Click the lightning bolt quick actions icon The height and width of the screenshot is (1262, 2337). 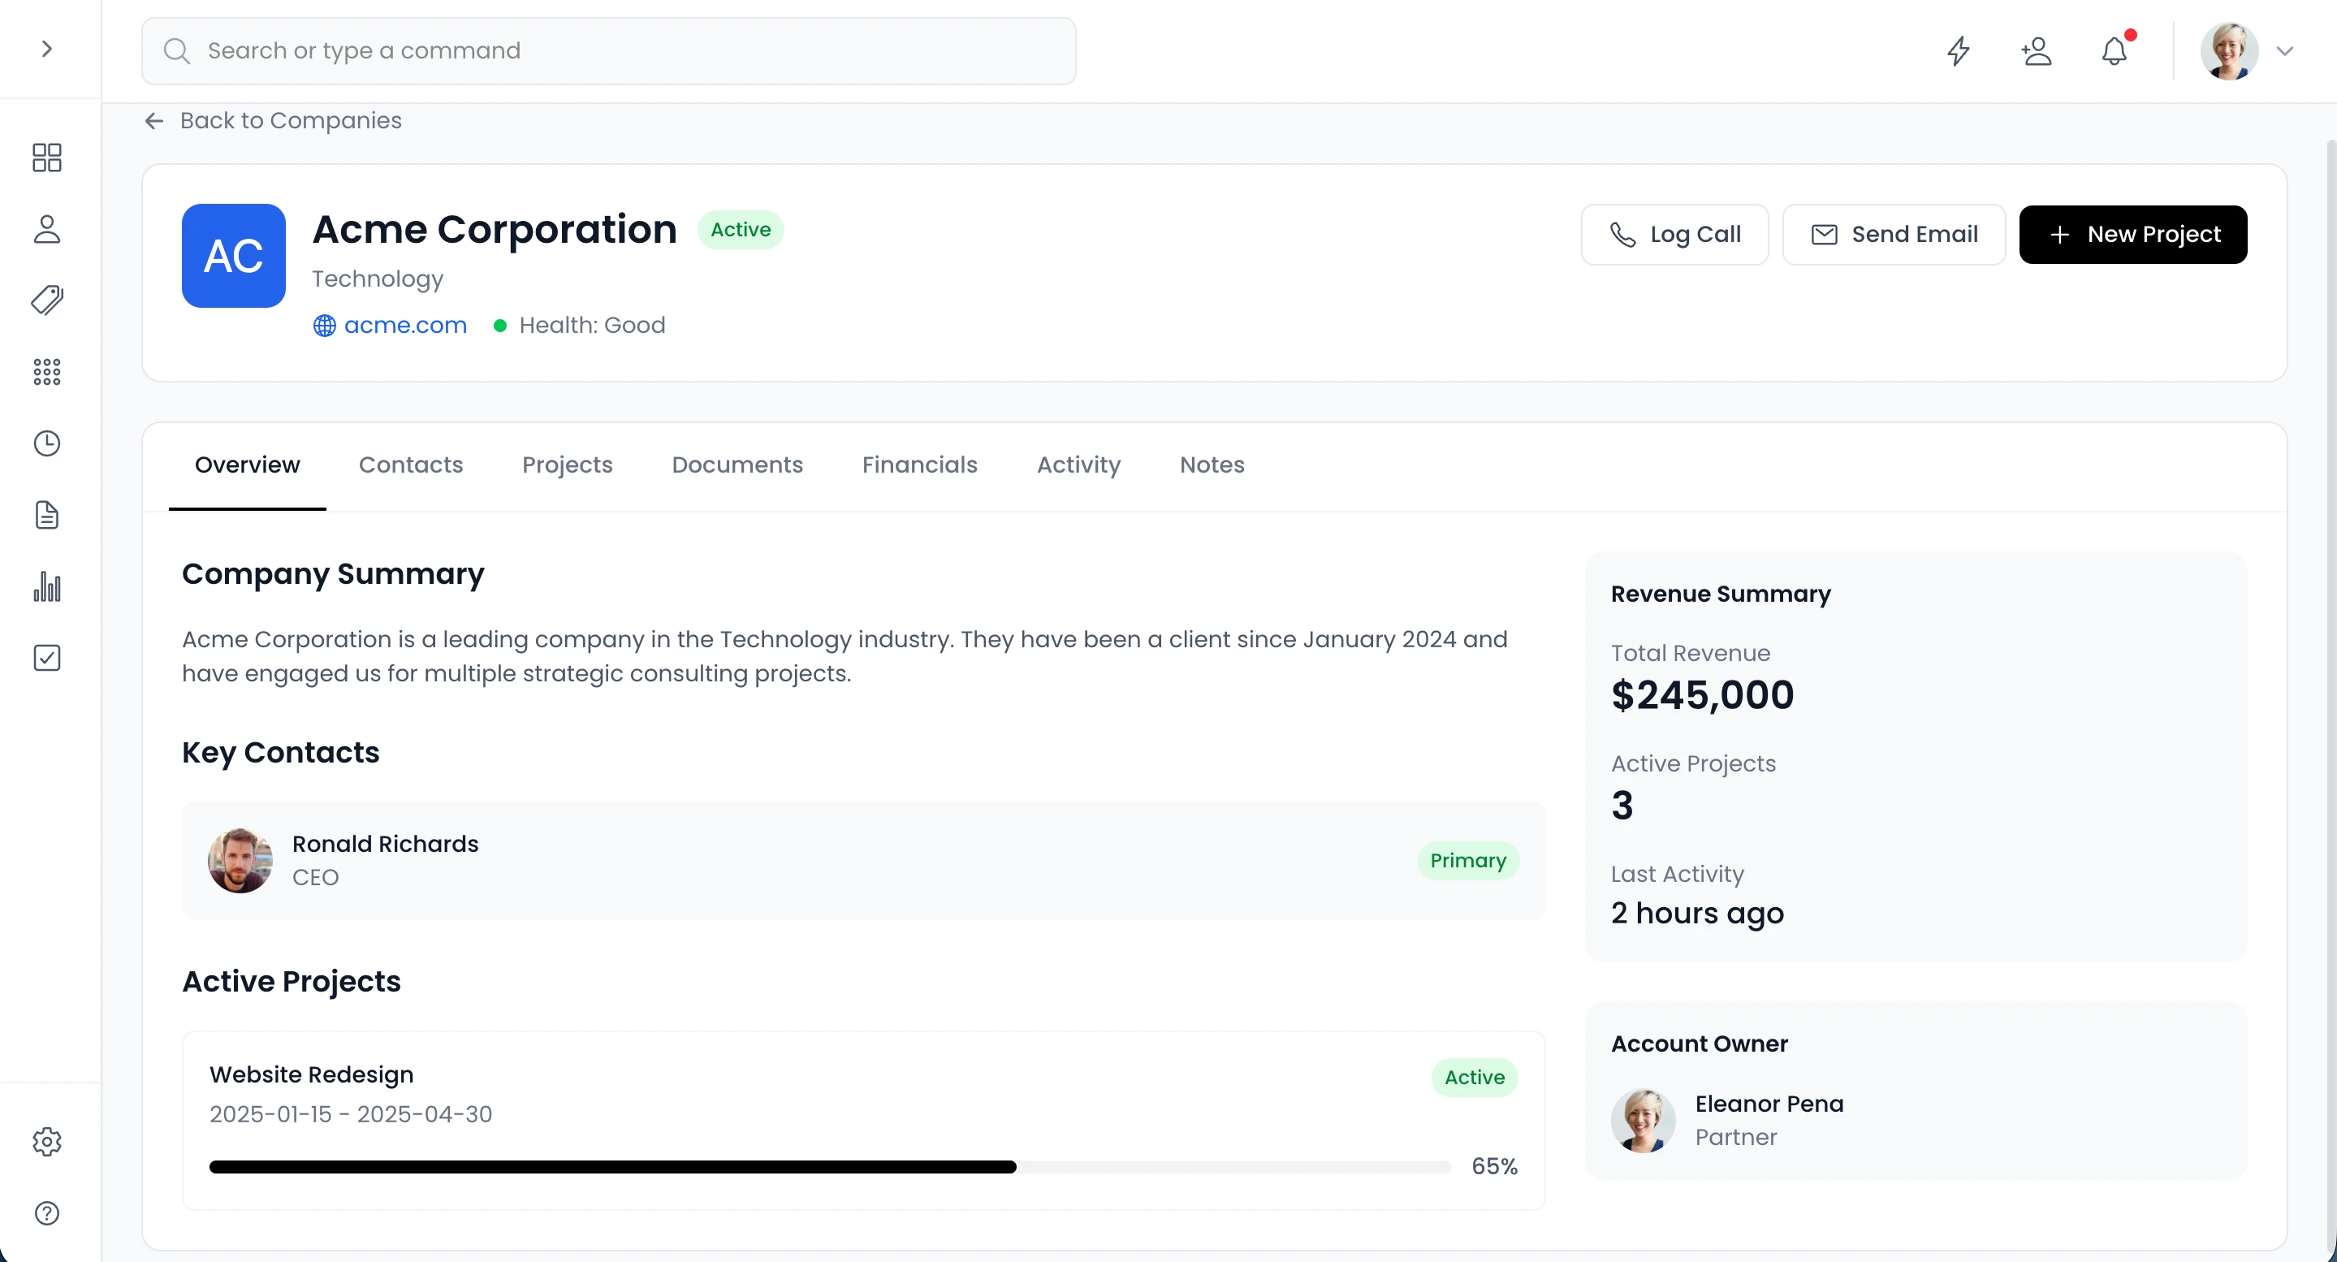[x=1959, y=51]
